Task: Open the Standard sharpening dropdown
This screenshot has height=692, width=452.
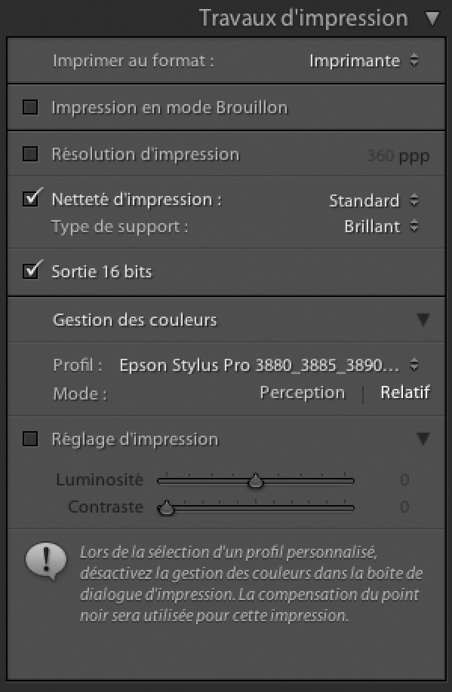Action: tap(374, 201)
